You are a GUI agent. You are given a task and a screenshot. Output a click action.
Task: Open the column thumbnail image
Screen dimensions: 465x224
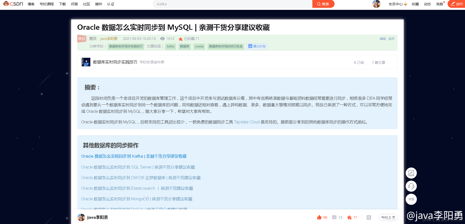86,62
